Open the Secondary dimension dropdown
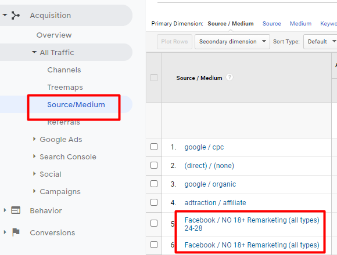The width and height of the screenshot is (337, 255). point(232,42)
